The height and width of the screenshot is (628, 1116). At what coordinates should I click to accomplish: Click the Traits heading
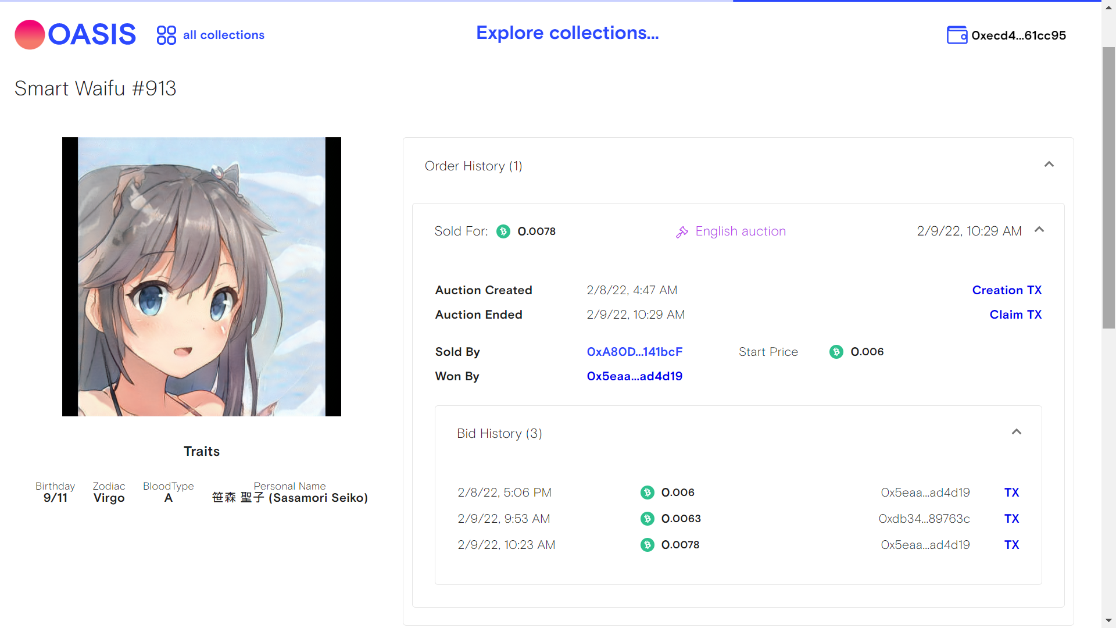click(x=202, y=452)
